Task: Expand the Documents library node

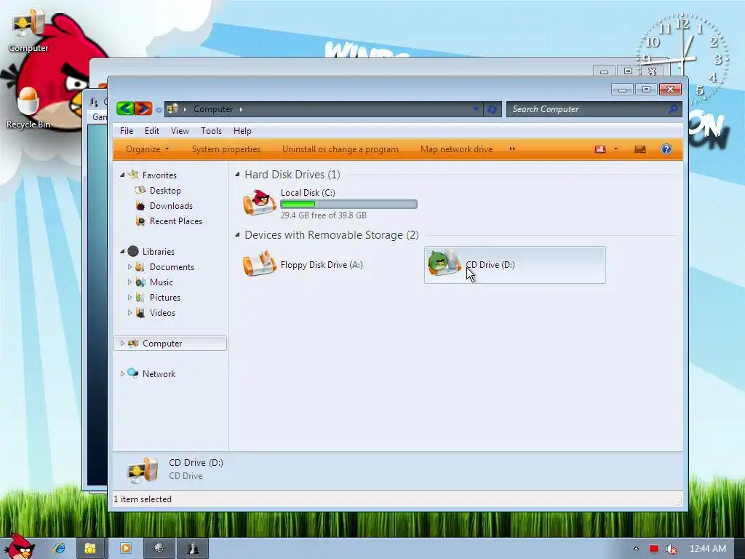Action: click(130, 266)
